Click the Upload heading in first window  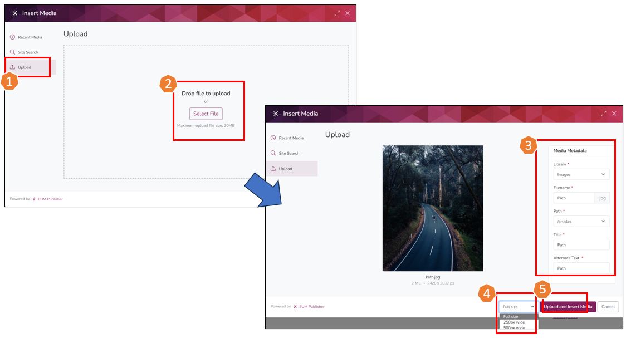tap(75, 34)
